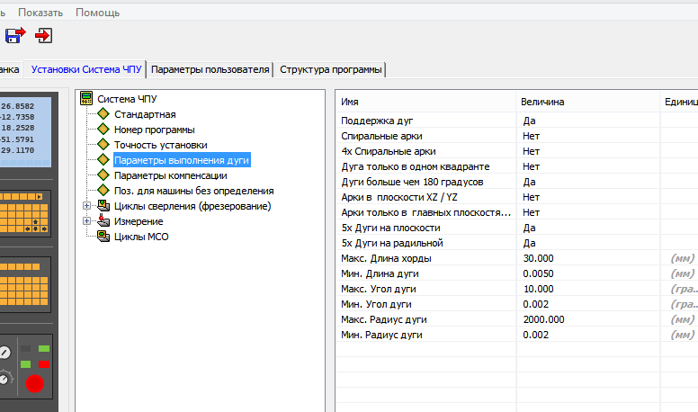Select Поз. для машины без определения
This screenshot has height=412, width=698.
pos(193,191)
